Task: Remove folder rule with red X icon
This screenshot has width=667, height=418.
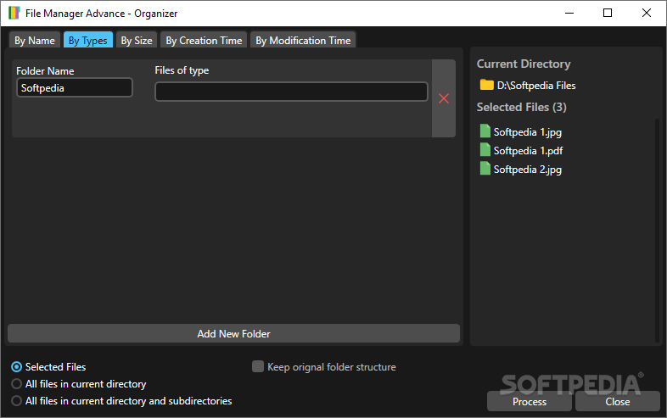Action: (444, 98)
